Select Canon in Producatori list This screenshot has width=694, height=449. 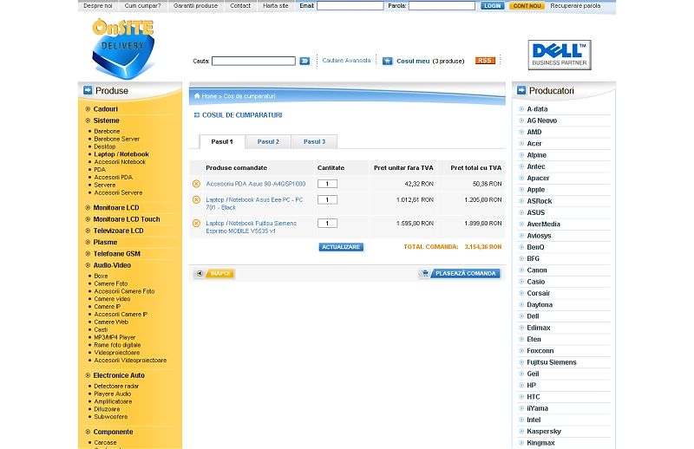point(537,270)
